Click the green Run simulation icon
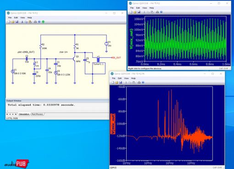The width and height of the screenshot is (234, 169). coord(43,22)
